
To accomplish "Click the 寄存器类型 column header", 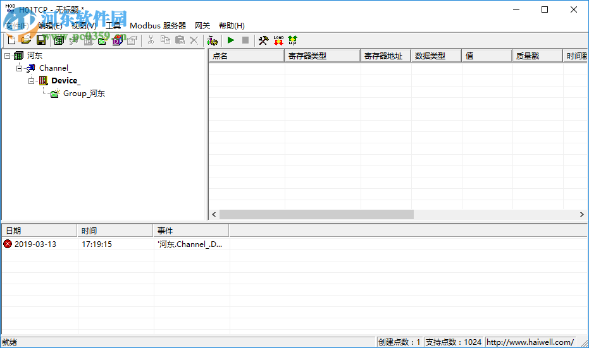I will pos(322,56).
